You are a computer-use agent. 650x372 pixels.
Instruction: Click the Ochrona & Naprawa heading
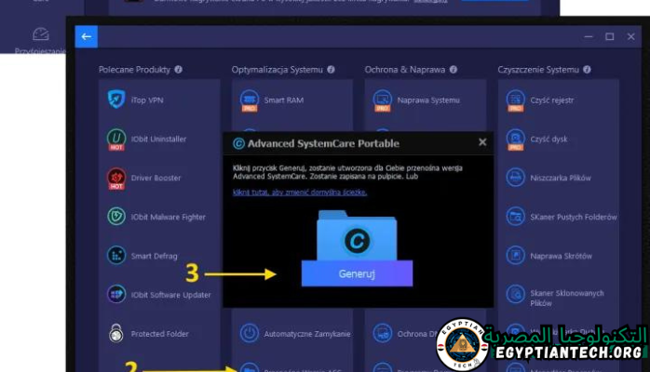click(x=405, y=70)
